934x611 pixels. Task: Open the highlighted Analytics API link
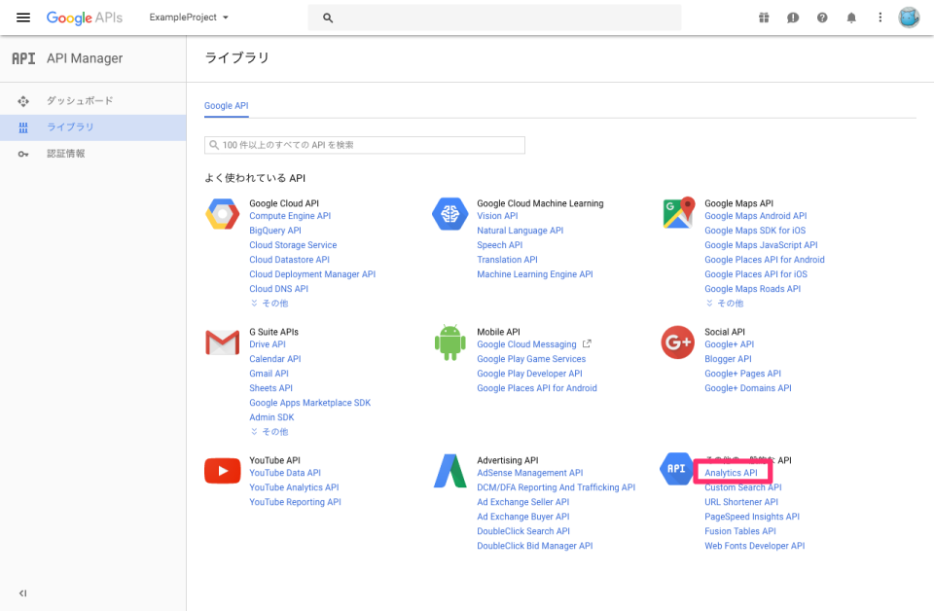pyautogui.click(x=733, y=472)
